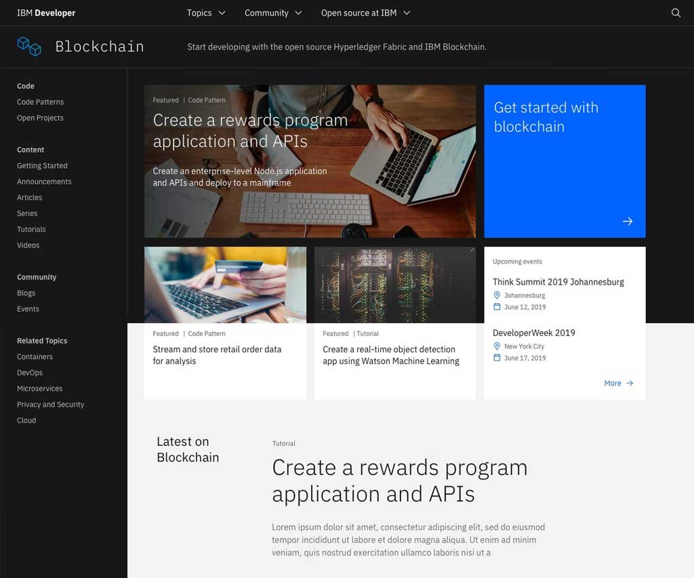The height and width of the screenshot is (578, 694).
Task: Open Code Patterns in sidebar
Action: [40, 102]
